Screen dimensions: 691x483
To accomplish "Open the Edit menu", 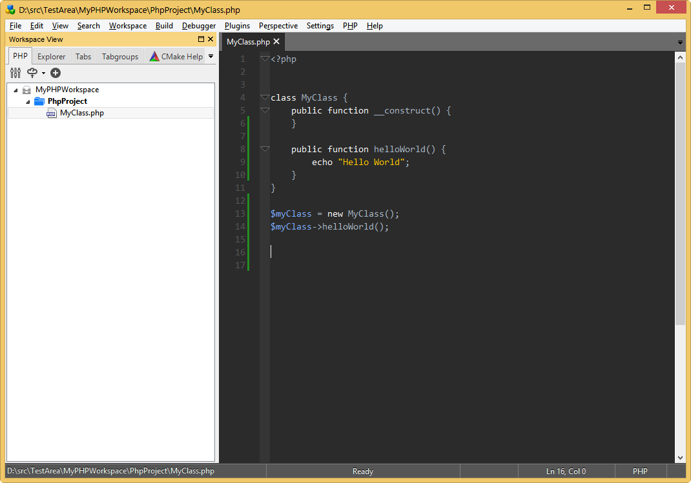I will [x=37, y=26].
